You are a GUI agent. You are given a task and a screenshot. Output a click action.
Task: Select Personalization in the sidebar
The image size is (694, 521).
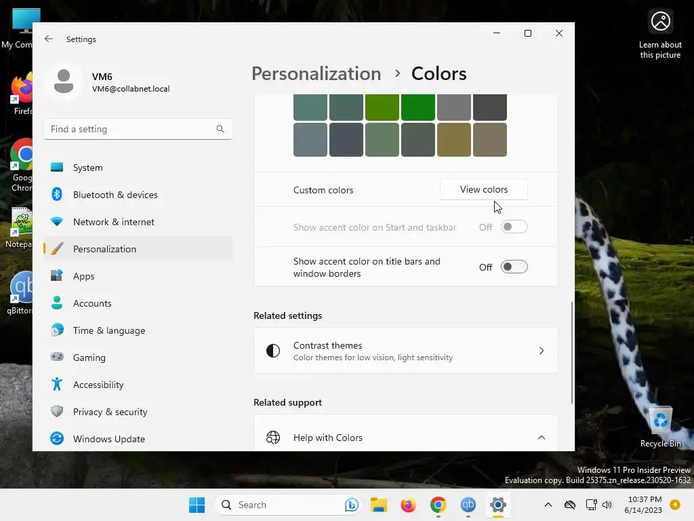pyautogui.click(x=138, y=249)
